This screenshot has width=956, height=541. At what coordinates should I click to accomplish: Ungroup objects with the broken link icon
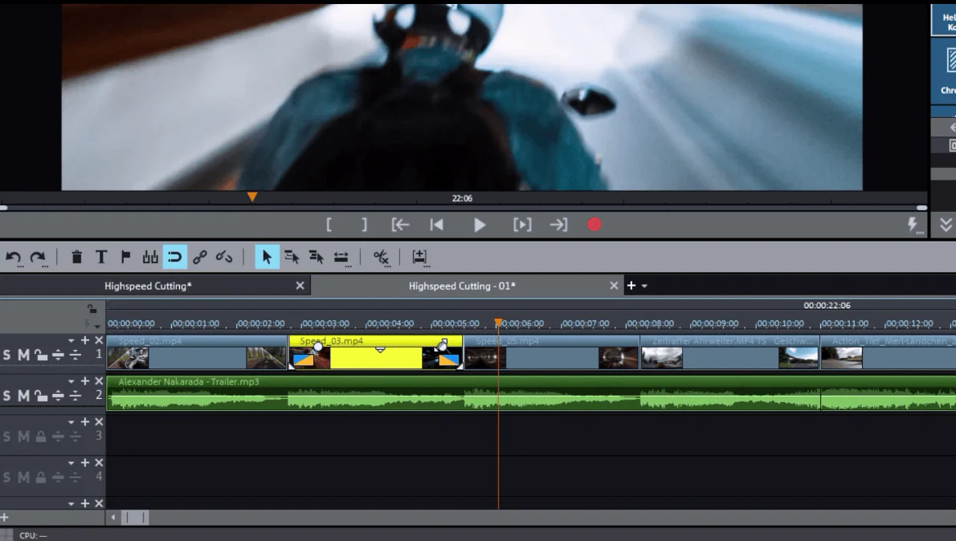(224, 257)
